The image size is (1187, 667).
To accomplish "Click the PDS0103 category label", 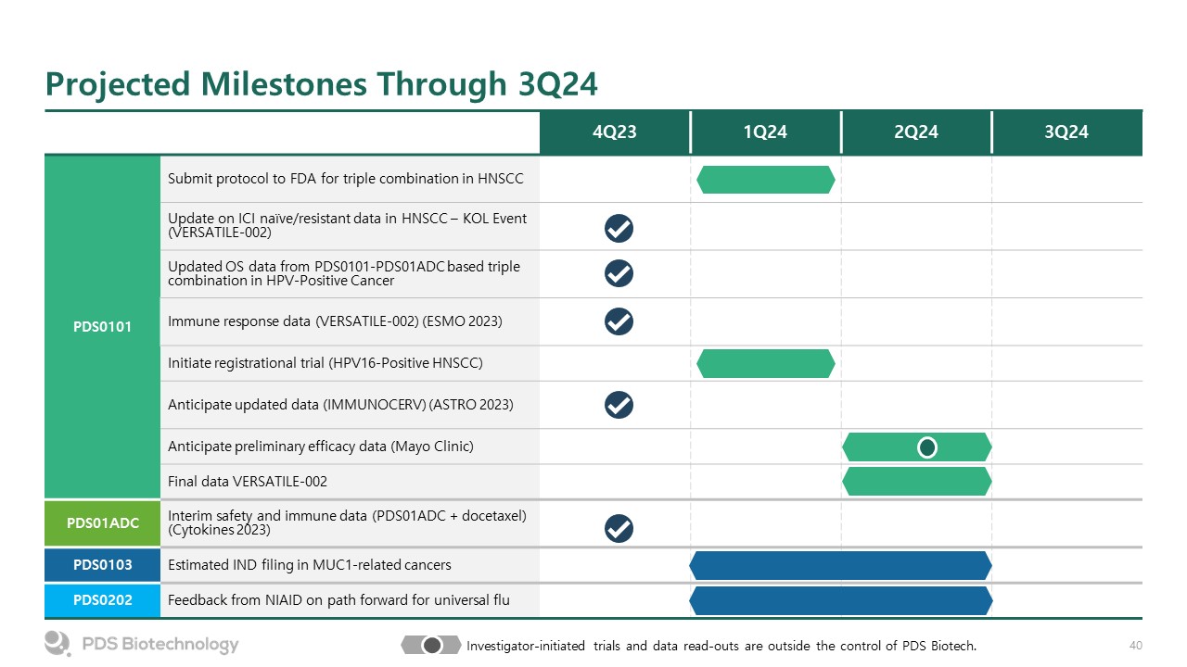I will point(102,565).
